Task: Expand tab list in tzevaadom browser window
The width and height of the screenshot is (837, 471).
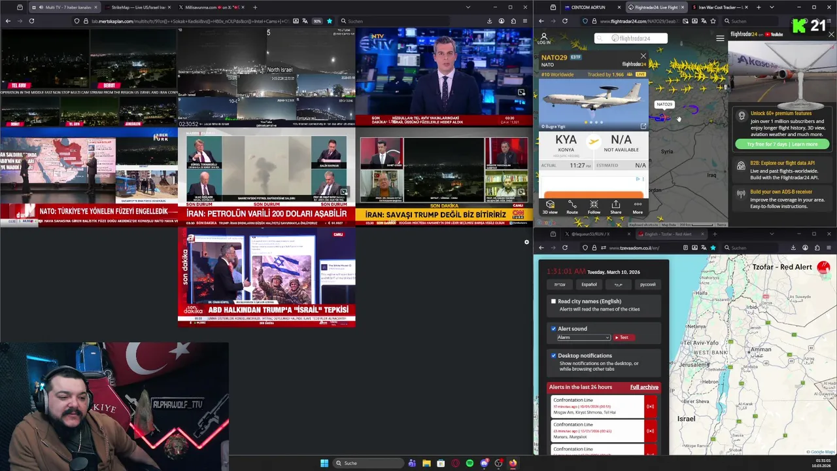Action: point(772,234)
